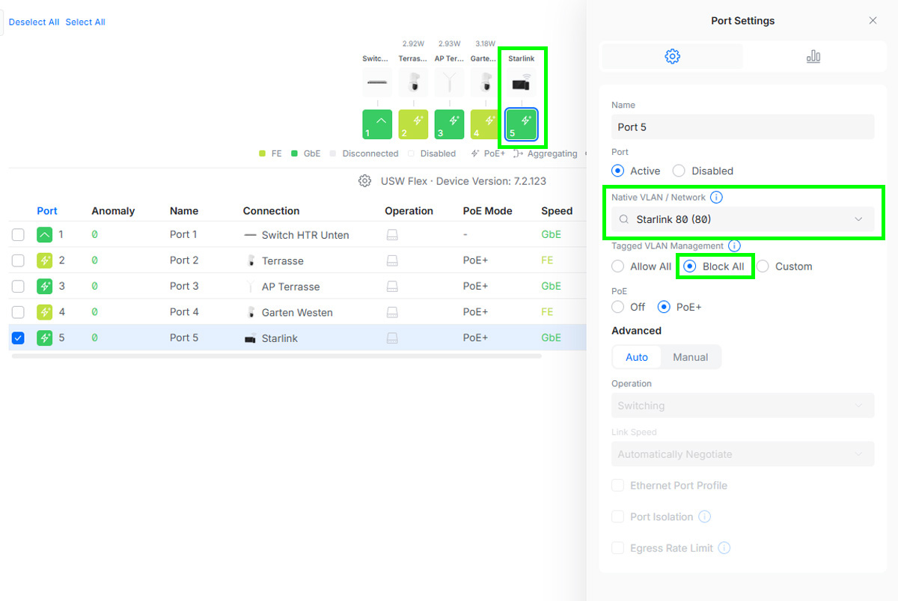Set PoE to Off
The width and height of the screenshot is (898, 601).
pyautogui.click(x=618, y=307)
